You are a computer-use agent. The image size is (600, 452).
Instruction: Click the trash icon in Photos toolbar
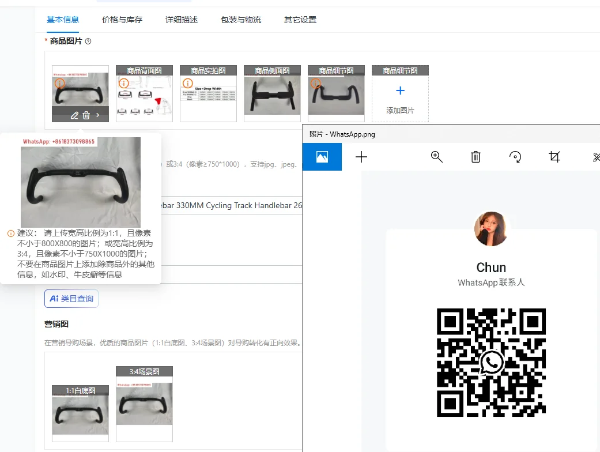click(476, 157)
